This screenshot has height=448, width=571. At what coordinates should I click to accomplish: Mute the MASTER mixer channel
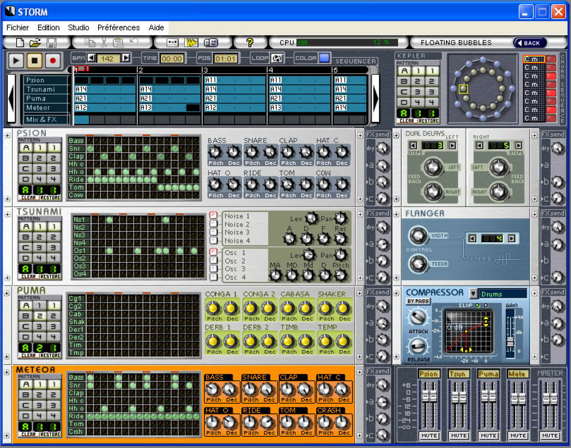click(550, 436)
